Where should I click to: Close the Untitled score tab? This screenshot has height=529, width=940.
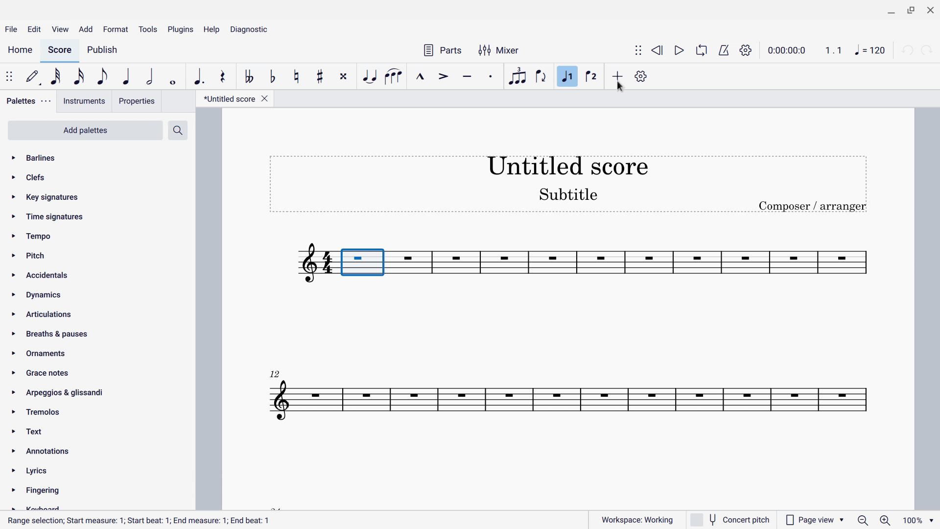click(x=265, y=99)
